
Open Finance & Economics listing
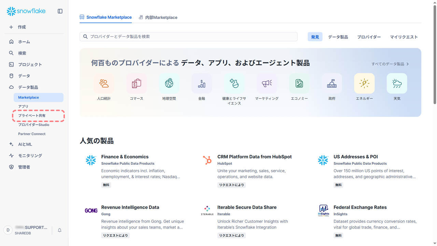point(125,157)
